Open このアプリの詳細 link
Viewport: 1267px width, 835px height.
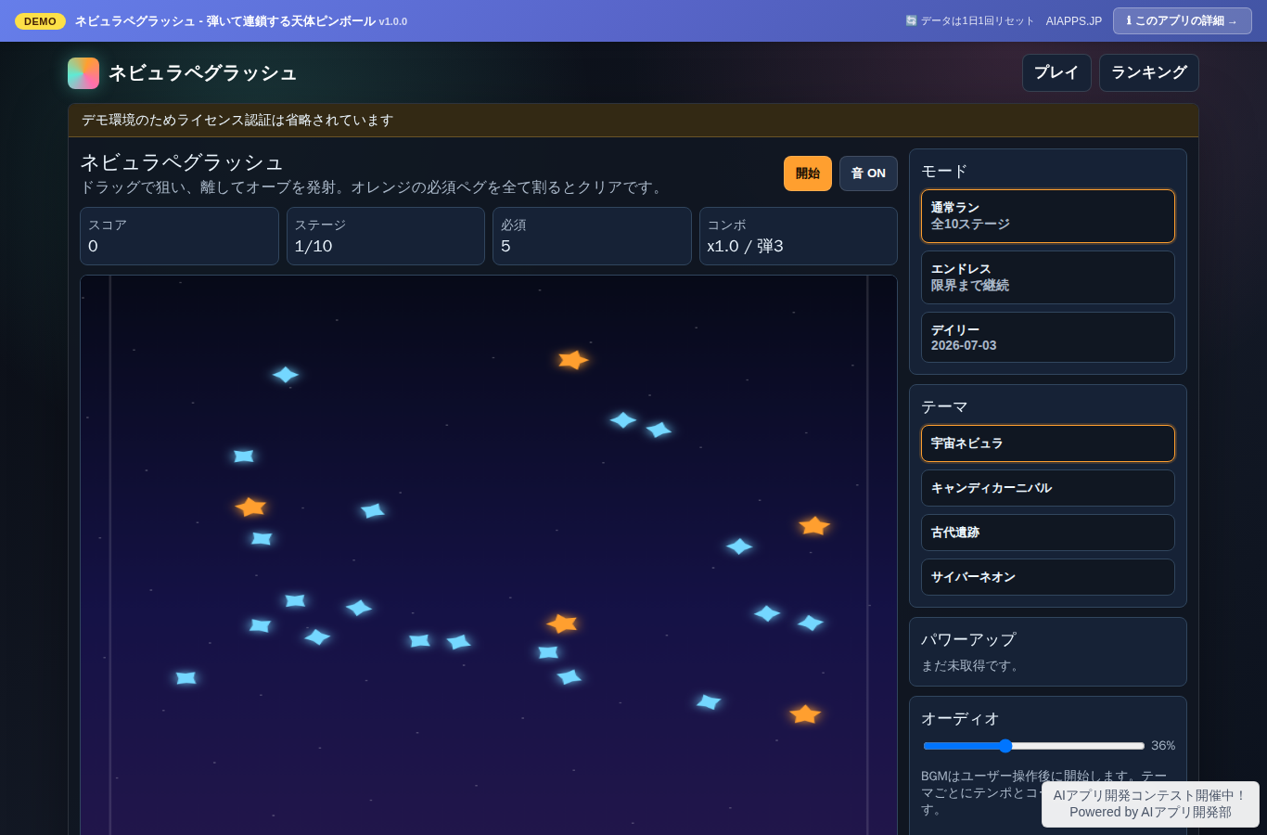tap(1183, 20)
